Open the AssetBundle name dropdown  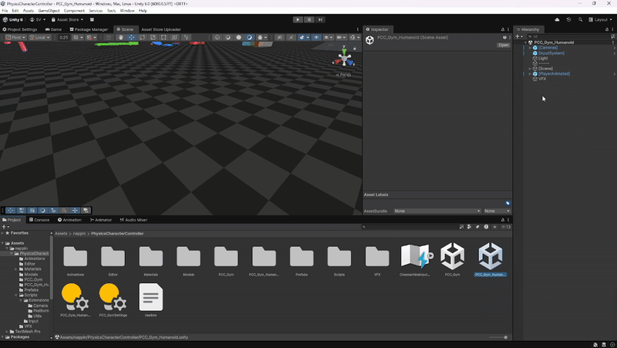(437, 211)
